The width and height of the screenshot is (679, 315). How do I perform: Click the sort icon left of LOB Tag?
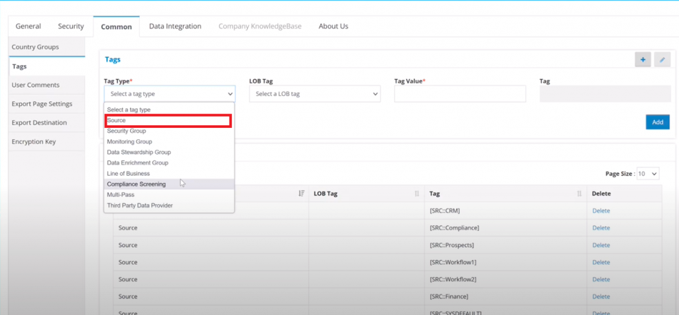pos(301,194)
